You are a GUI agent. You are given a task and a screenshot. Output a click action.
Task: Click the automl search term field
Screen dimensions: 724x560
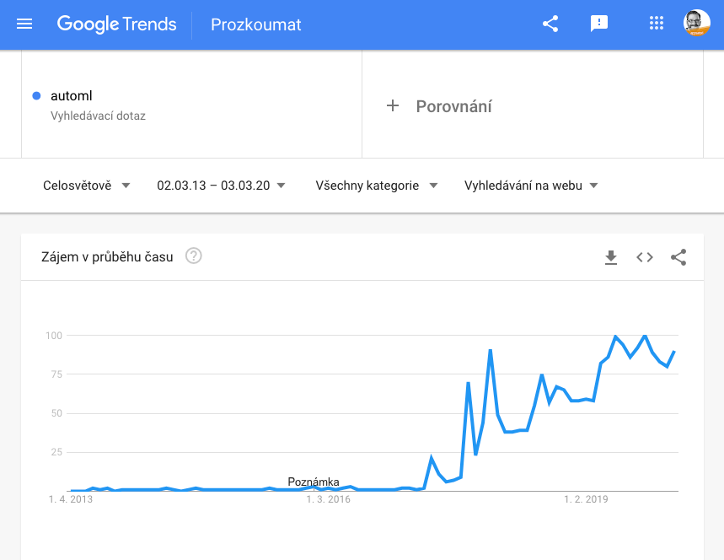point(191,105)
